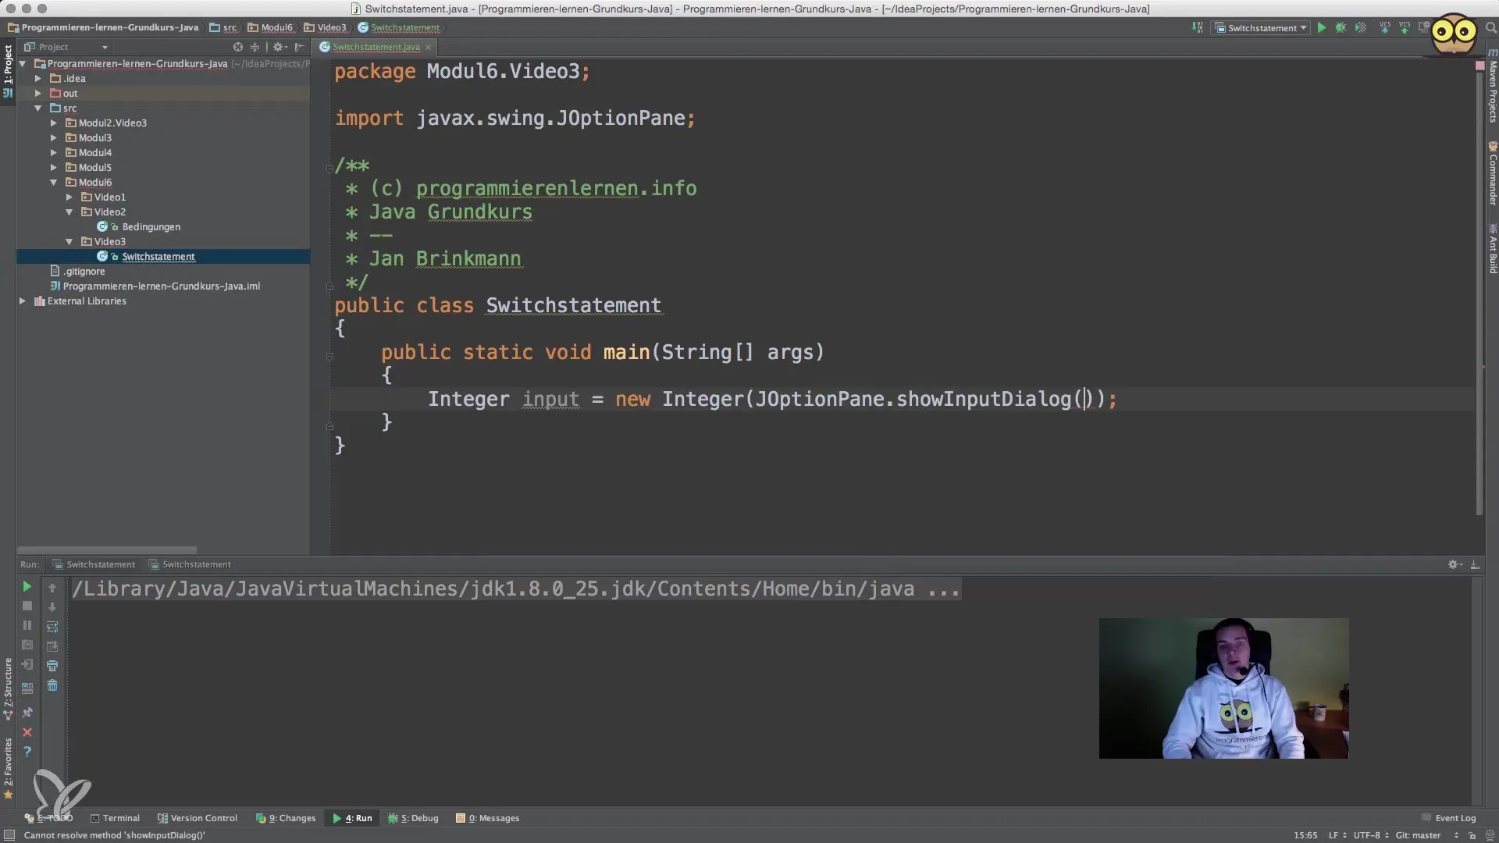Click the src breadcrumb in navigation bar
The height and width of the screenshot is (843, 1499).
tap(223, 27)
